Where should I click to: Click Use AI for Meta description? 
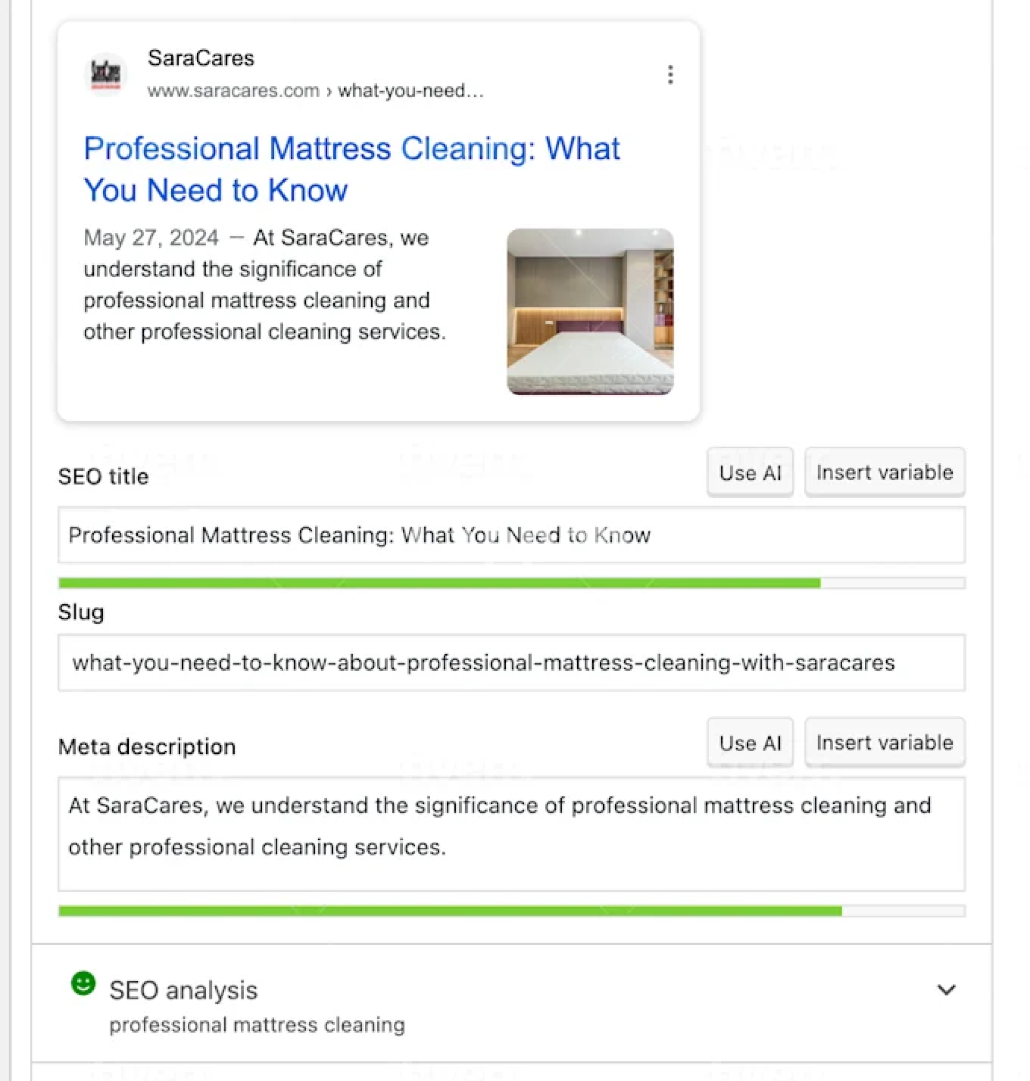click(x=749, y=743)
